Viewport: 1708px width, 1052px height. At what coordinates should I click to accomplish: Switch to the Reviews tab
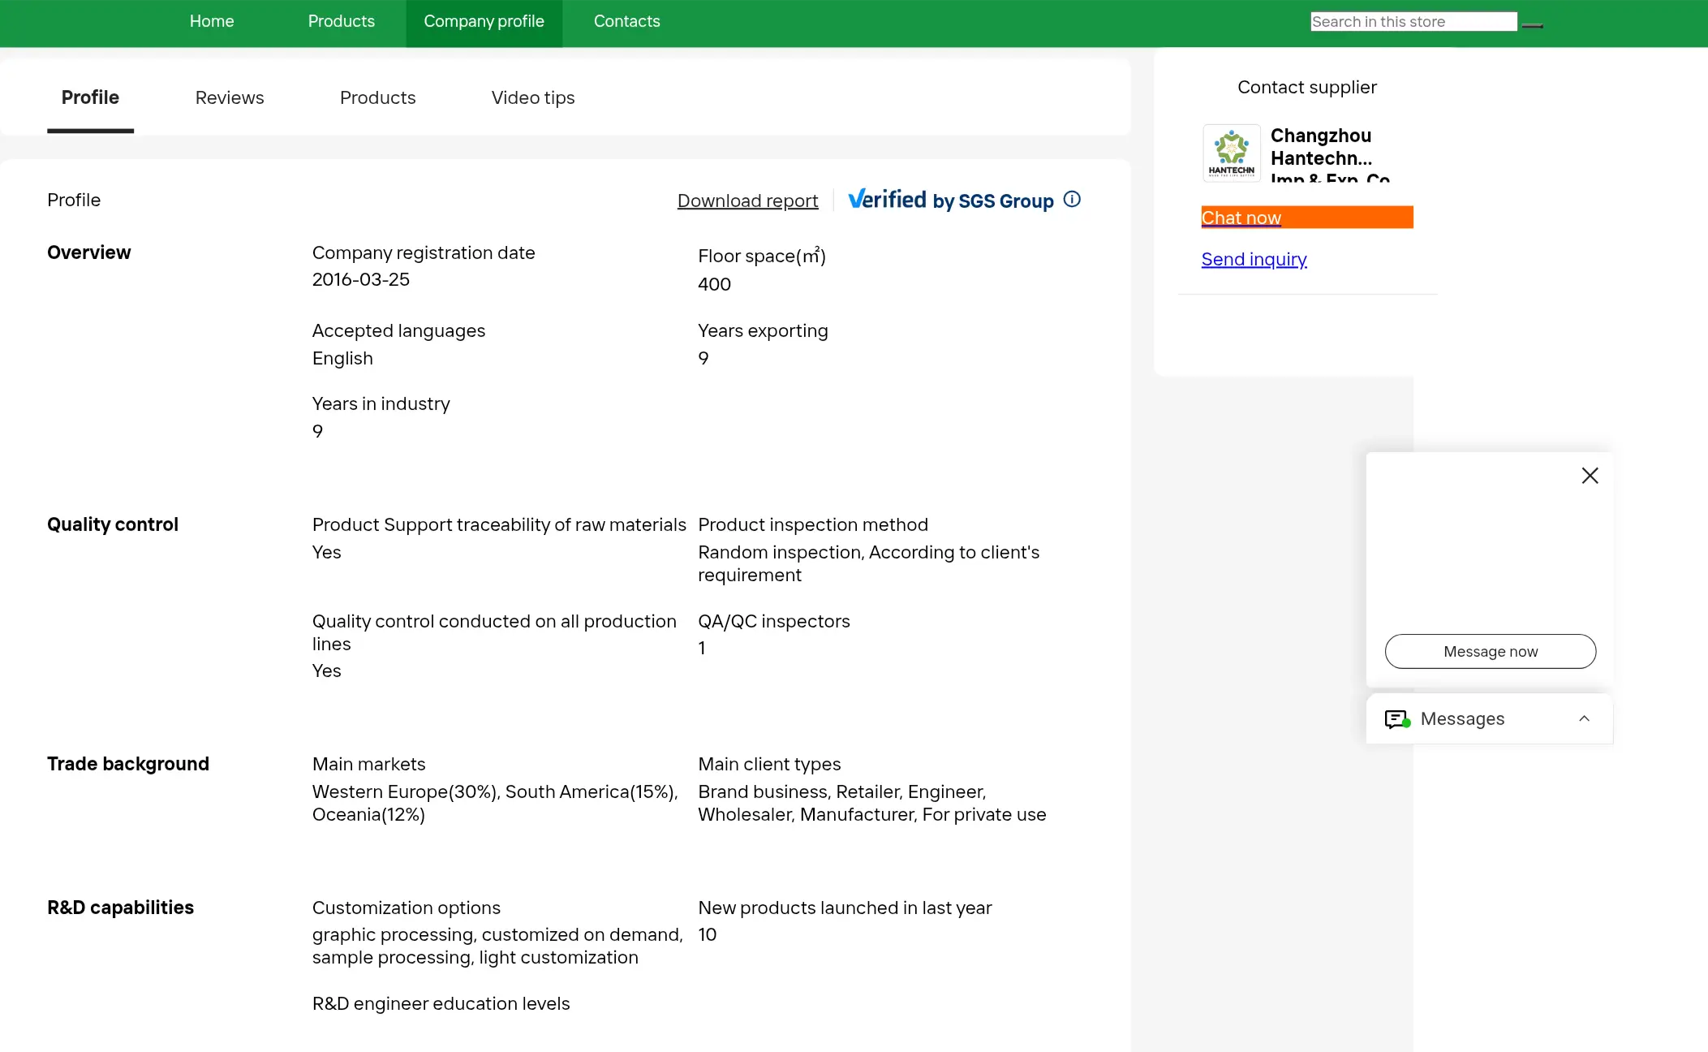(x=229, y=97)
